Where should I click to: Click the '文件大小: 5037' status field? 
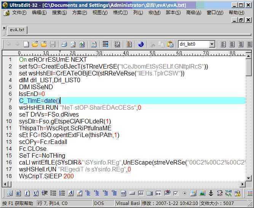coord(224,203)
